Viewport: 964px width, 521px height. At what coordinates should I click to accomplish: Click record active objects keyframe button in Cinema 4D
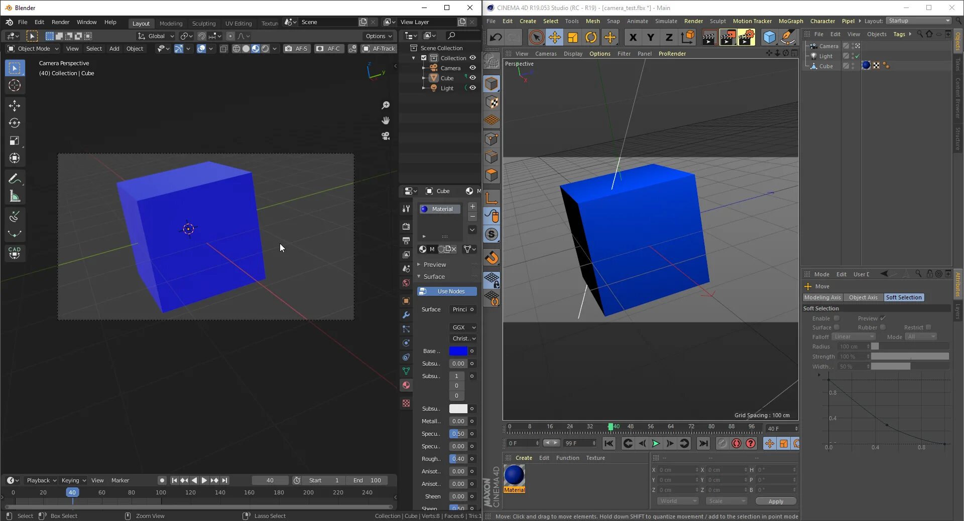point(737,443)
